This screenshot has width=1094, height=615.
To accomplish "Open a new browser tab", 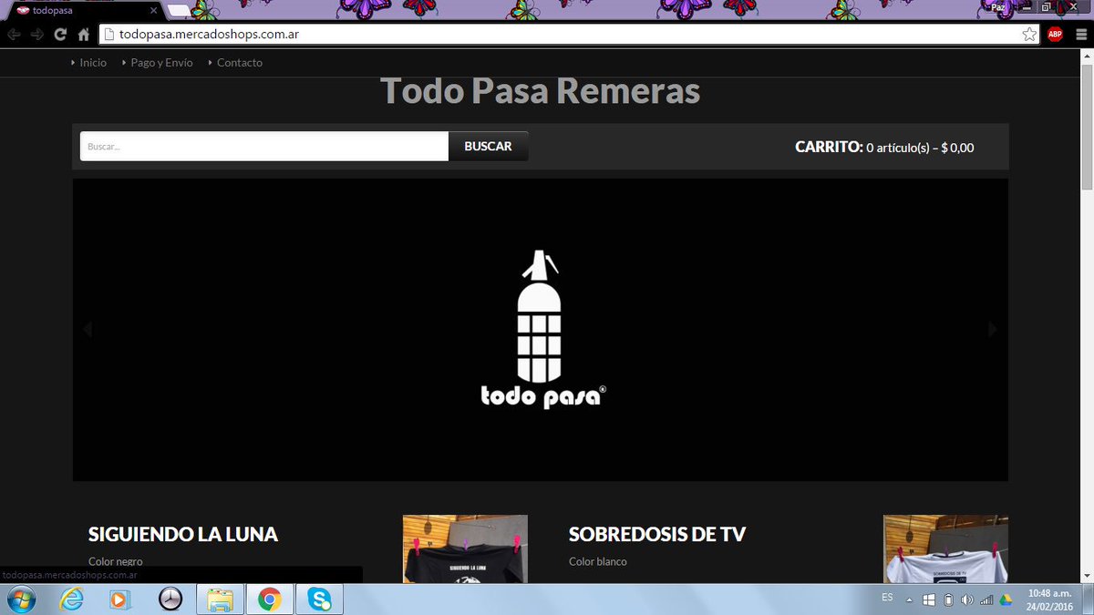I will tap(180, 10).
